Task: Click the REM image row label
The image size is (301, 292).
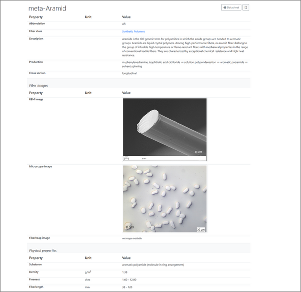Action: [36, 99]
